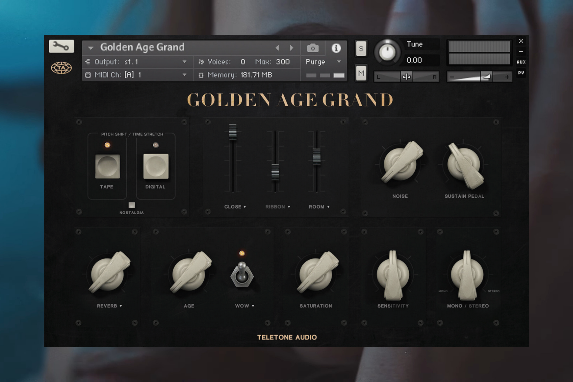Click the instrument info icon
Viewport: 573px width, 382px height.
click(x=336, y=48)
